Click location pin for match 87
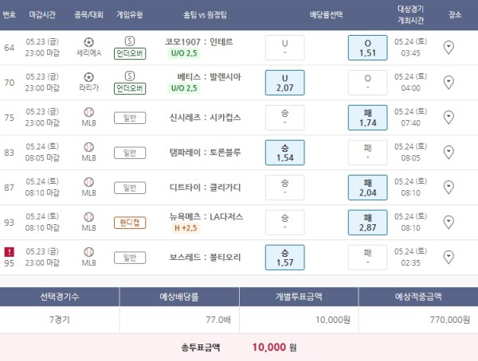The image size is (478, 361). coord(449,187)
